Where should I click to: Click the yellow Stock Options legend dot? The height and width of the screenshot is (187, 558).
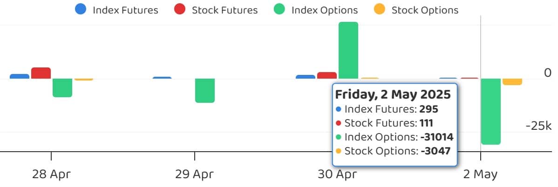pos(380,9)
